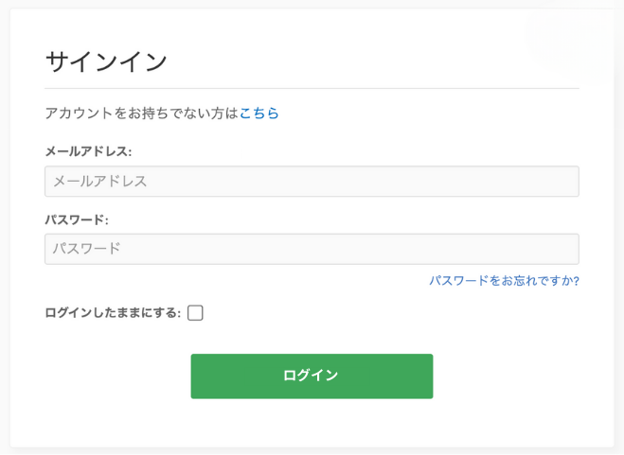Click the アカウントをお持ちでない方は text
The height and width of the screenshot is (455, 624).
pos(141,114)
